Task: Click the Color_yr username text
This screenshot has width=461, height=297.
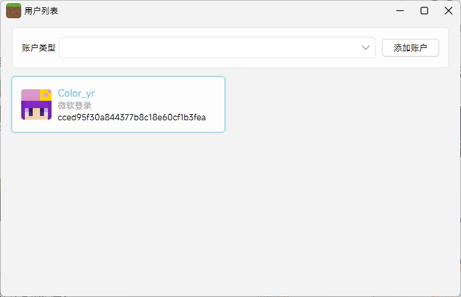Action: click(x=76, y=94)
